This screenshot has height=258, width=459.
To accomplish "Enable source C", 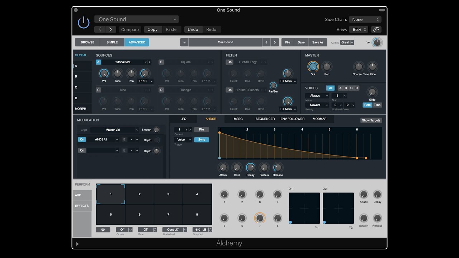I will coord(98,90).
